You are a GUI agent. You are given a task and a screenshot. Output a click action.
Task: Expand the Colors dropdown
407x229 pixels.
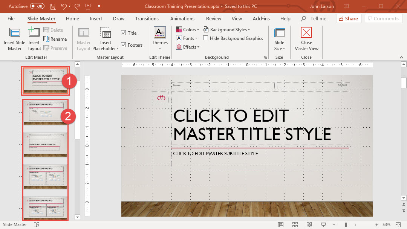(188, 30)
